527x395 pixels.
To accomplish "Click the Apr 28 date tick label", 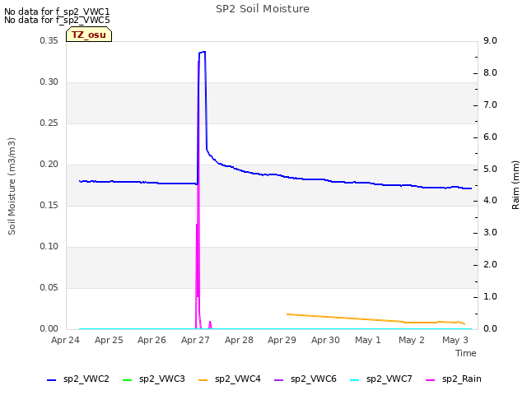I will point(239,340).
